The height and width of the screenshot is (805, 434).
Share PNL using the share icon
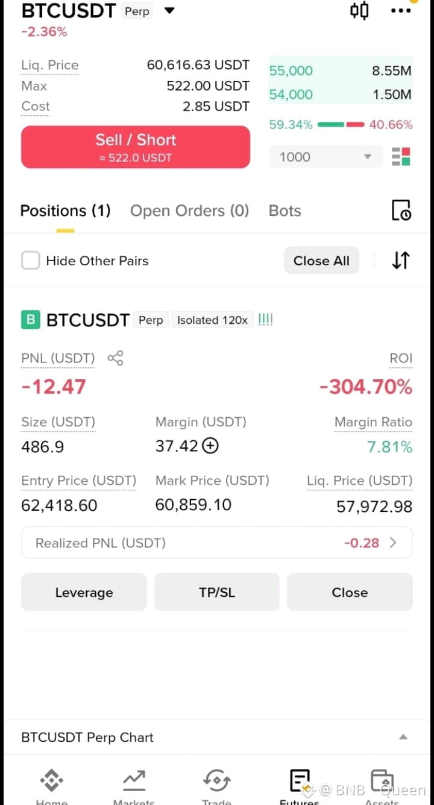(115, 358)
